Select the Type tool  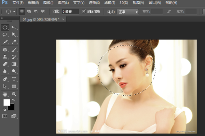pos(14,79)
